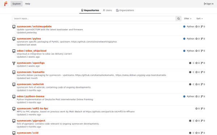Click repository icon beside odoo/odoo_shipcloud
The image size is (217, 135).
pyautogui.click(x=14, y=51)
